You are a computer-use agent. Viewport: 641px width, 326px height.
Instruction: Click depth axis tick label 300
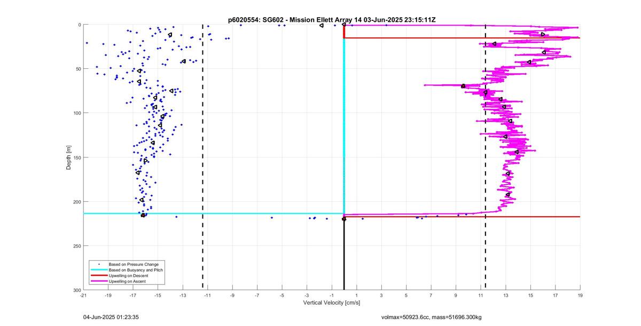(x=77, y=290)
